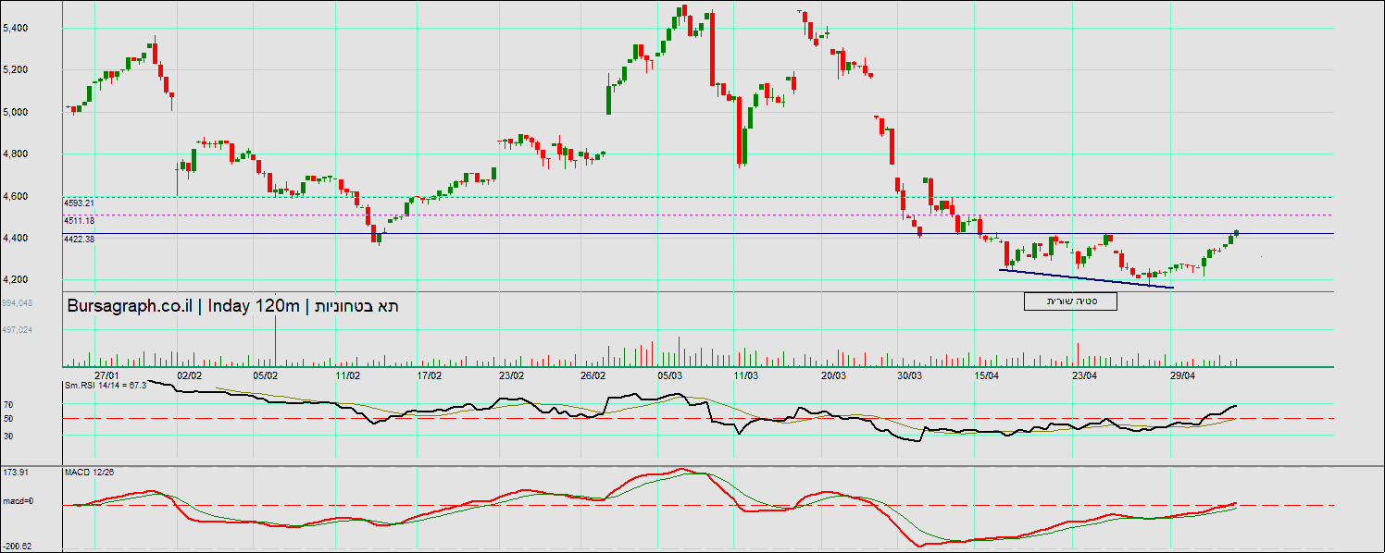Select the blue descending trendline under April lows
The image size is (1385, 553).
tap(1086, 278)
